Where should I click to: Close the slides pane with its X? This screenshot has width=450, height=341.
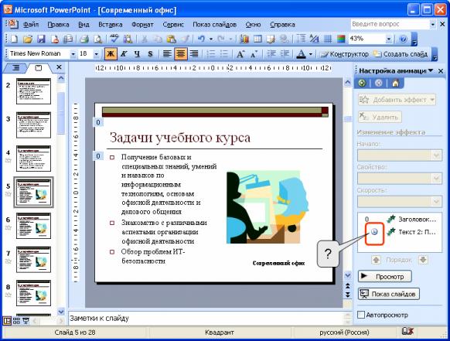(59, 66)
